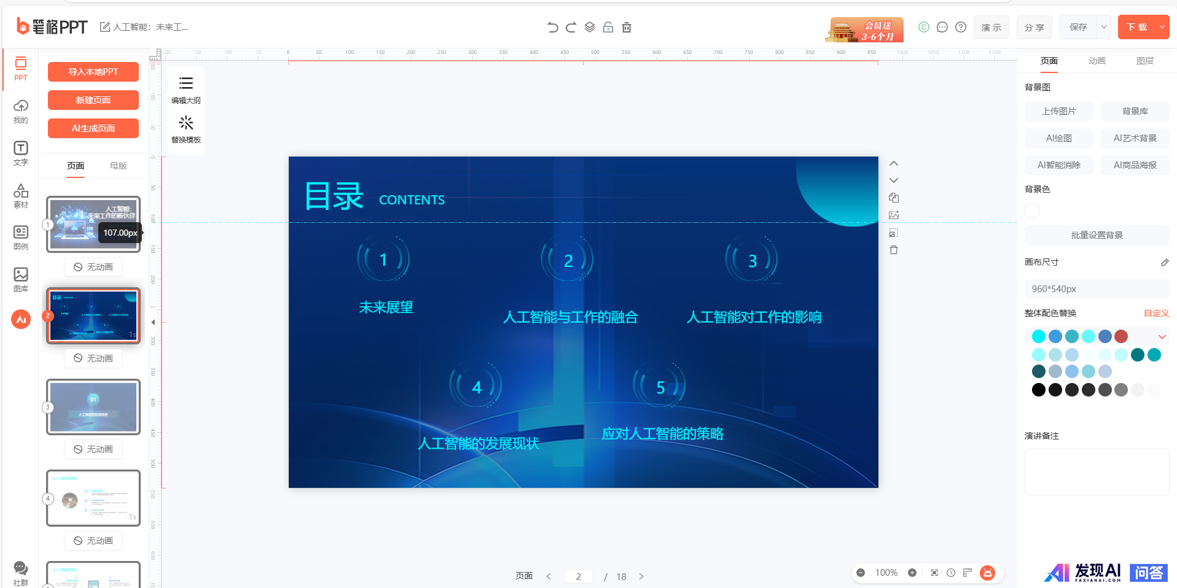Go to previous page with left chevron
This screenshot has height=588, width=1177.
[549, 576]
